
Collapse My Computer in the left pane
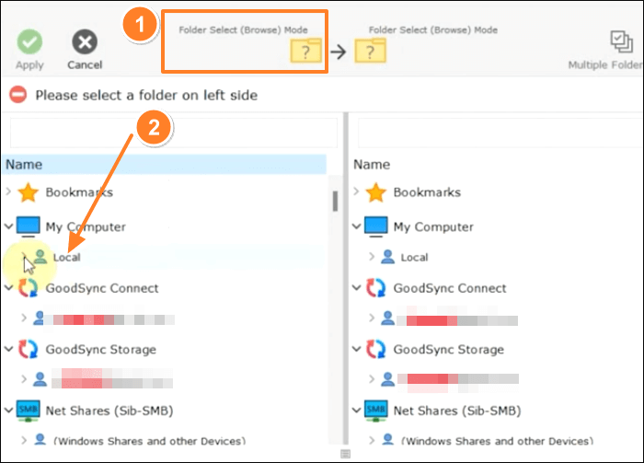(x=8, y=226)
